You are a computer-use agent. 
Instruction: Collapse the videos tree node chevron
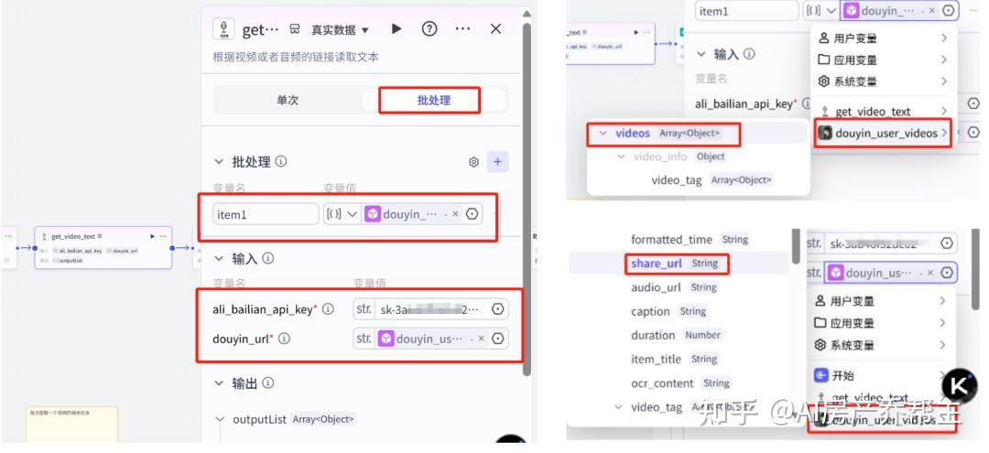[x=603, y=134]
